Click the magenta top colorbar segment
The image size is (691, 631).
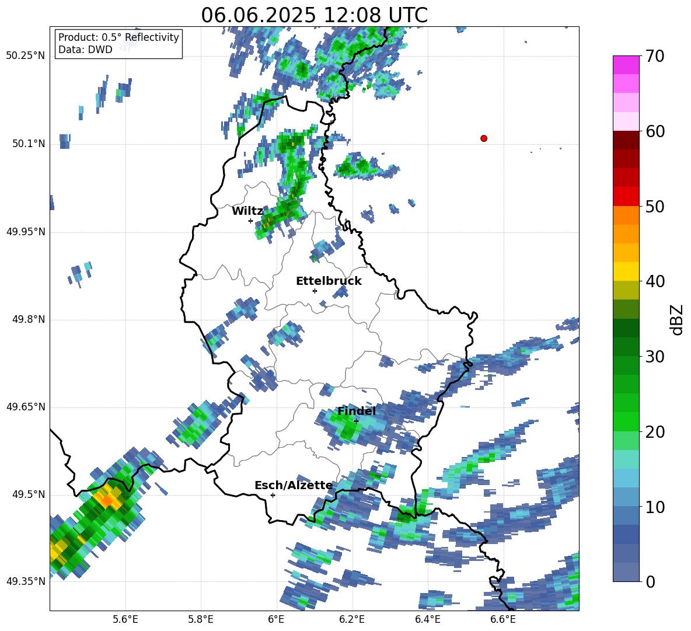point(626,65)
